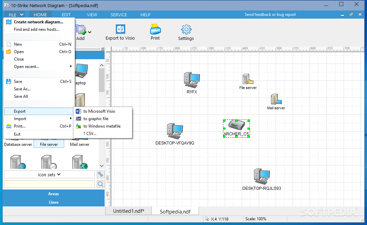
Task: Select the DESKTOP-VFQAV9Q computer icon
Action: (x=175, y=131)
